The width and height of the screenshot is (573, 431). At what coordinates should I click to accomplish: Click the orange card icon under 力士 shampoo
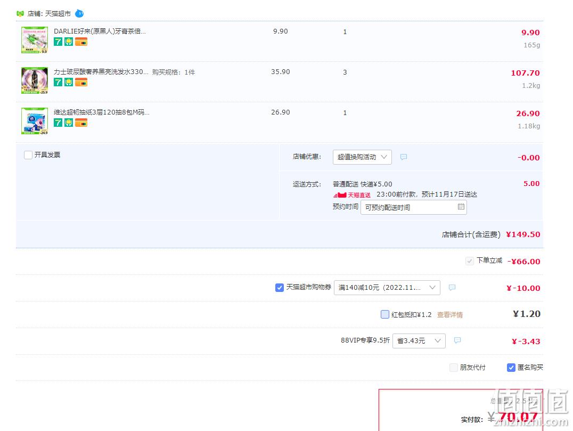(x=81, y=82)
